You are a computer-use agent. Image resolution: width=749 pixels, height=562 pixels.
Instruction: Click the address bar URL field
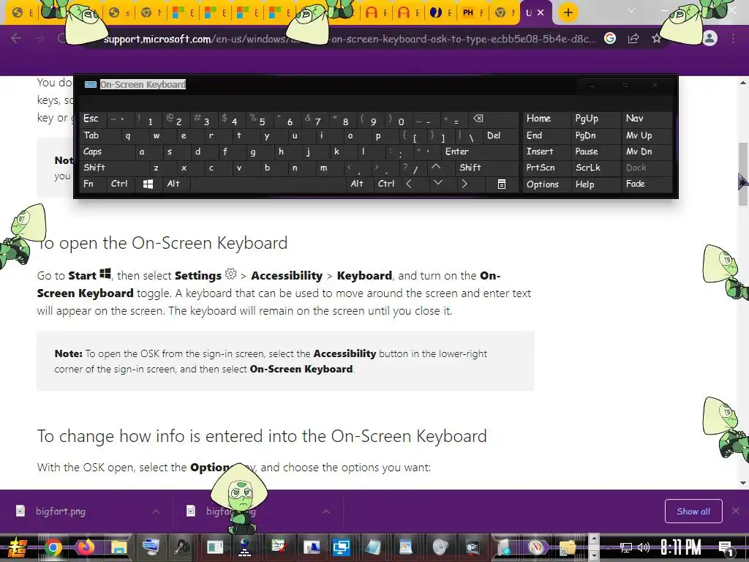349,39
